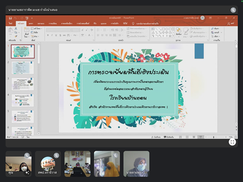The image size is (243, 182).
Task: Switch to the Design tab
Action: click(41, 24)
